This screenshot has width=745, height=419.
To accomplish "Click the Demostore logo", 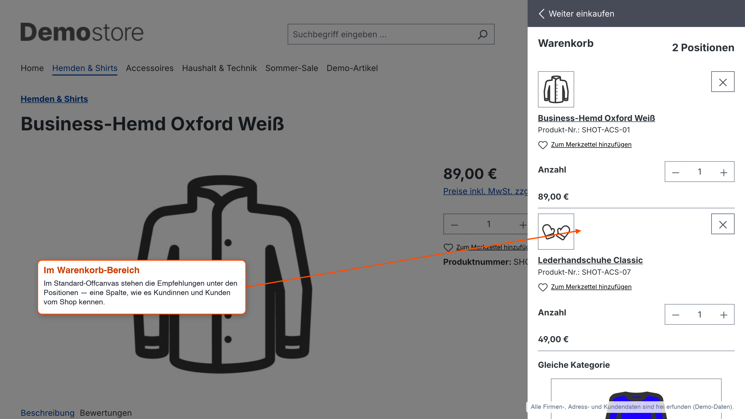I will 82,32.
